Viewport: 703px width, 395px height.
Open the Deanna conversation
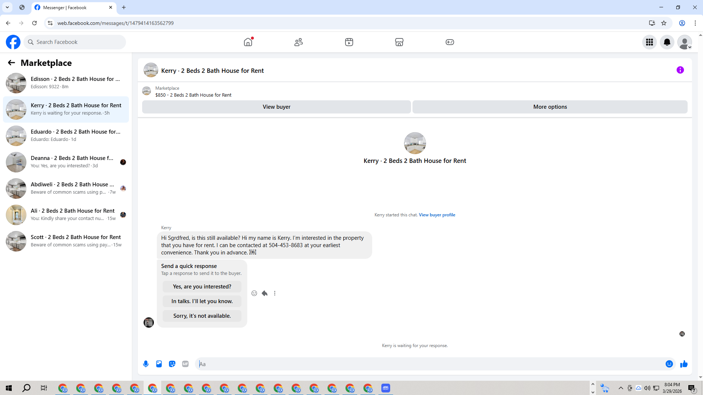click(66, 162)
